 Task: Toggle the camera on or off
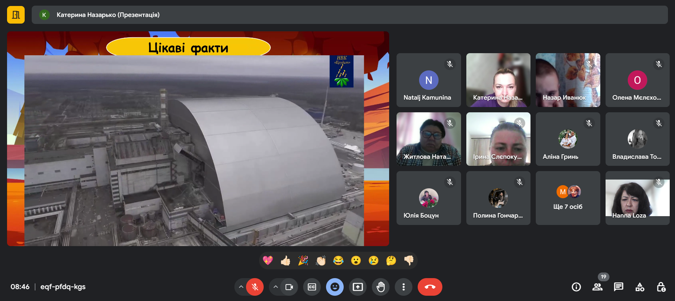[289, 287]
